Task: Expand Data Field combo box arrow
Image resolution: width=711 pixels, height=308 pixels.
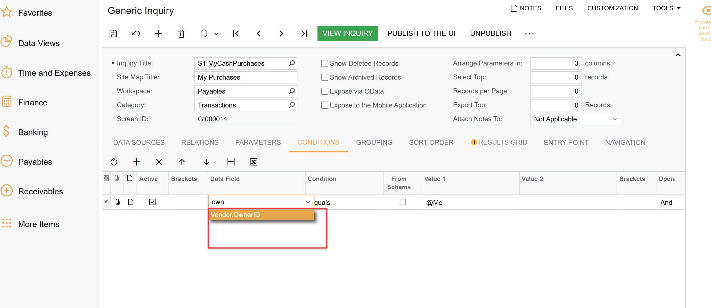Action: pyautogui.click(x=308, y=202)
